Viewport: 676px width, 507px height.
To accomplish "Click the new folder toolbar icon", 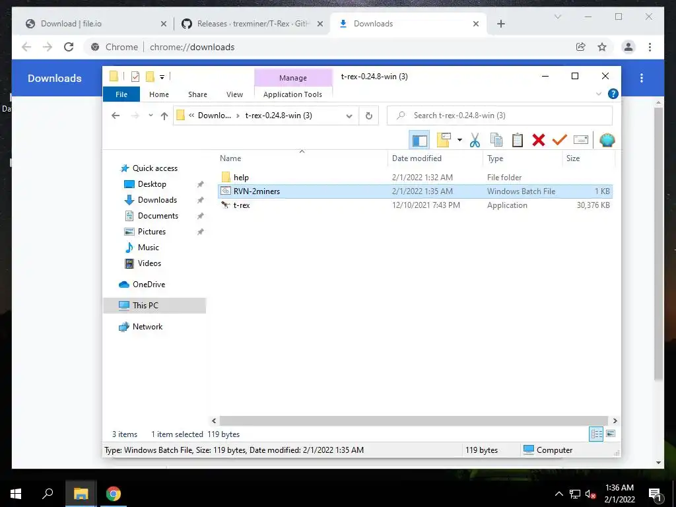I will (444, 140).
